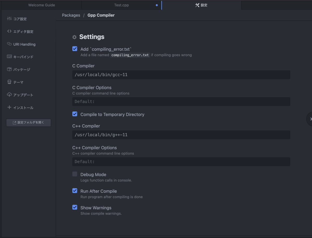Open Packages via the box icon
This screenshot has width=312, height=238.
click(9, 69)
